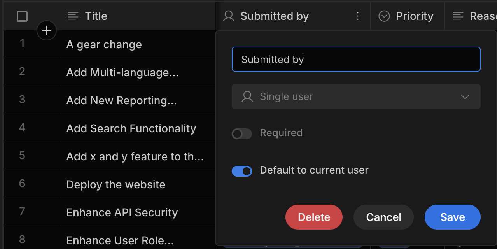Image resolution: width=497 pixels, height=249 pixels.
Task: Click the plus add-row icon
Action: tap(47, 30)
